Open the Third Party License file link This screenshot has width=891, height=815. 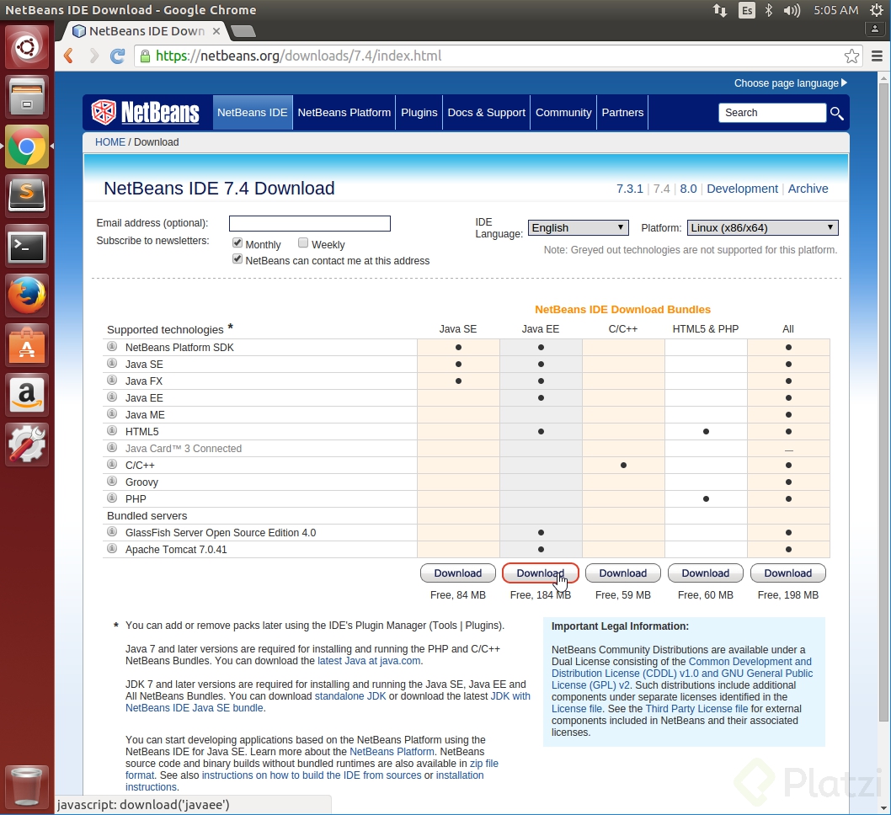(x=696, y=709)
